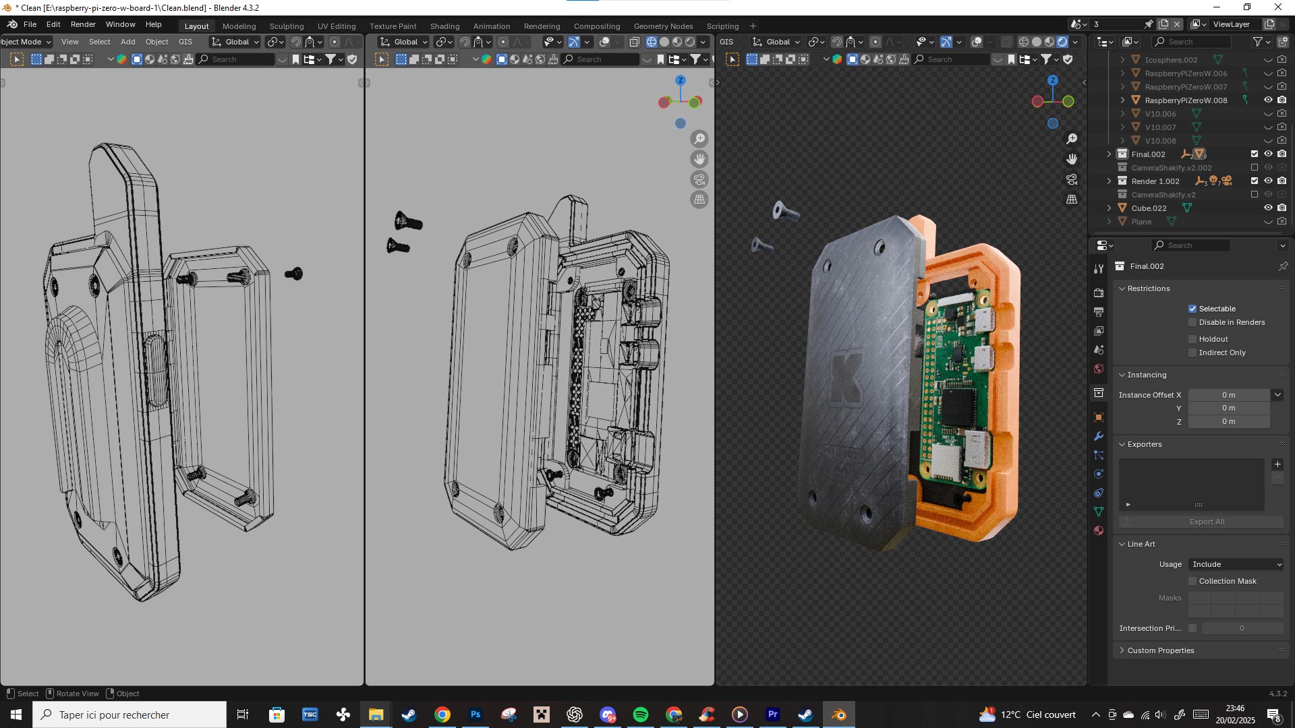The height and width of the screenshot is (728, 1295).
Task: Open the Render menu
Action: [x=83, y=24]
